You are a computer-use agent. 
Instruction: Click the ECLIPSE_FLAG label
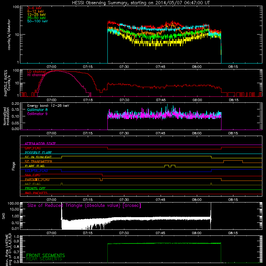(36, 171)
